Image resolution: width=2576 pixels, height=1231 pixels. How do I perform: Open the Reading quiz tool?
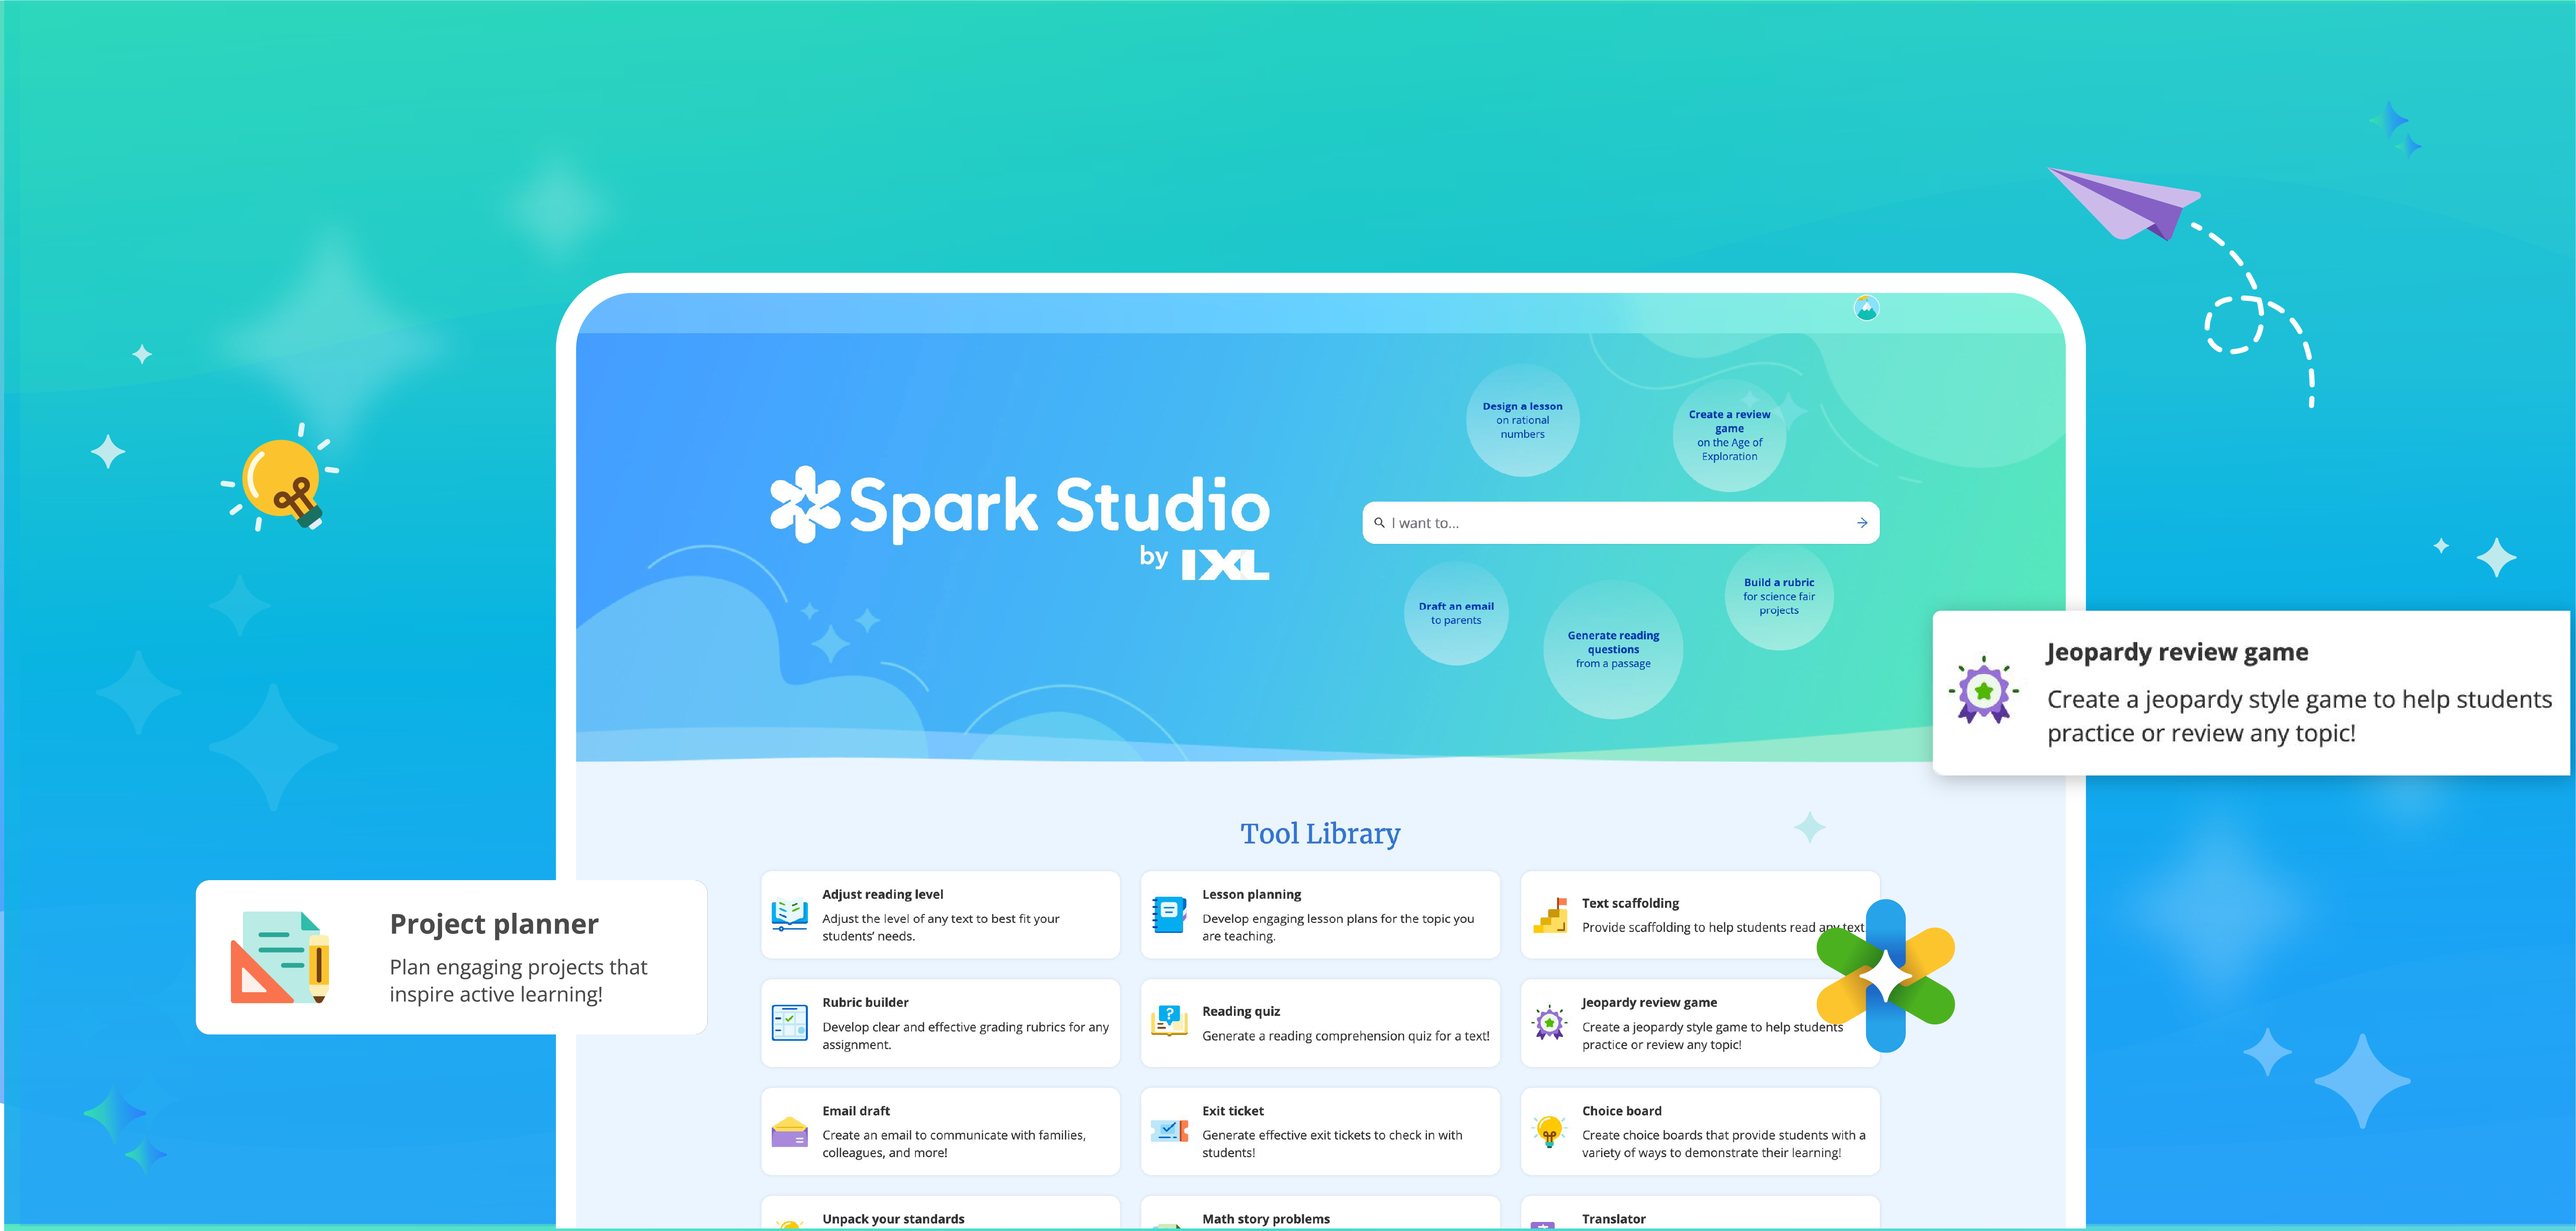tap(1320, 1023)
